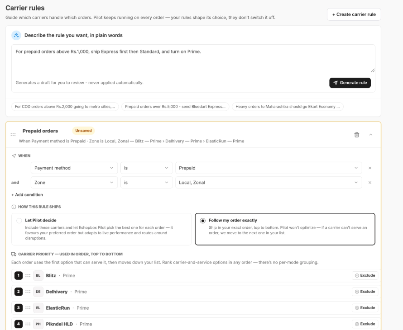Use the Heavy orders to Maharashtra suggestion
403x330 pixels.
(288, 107)
